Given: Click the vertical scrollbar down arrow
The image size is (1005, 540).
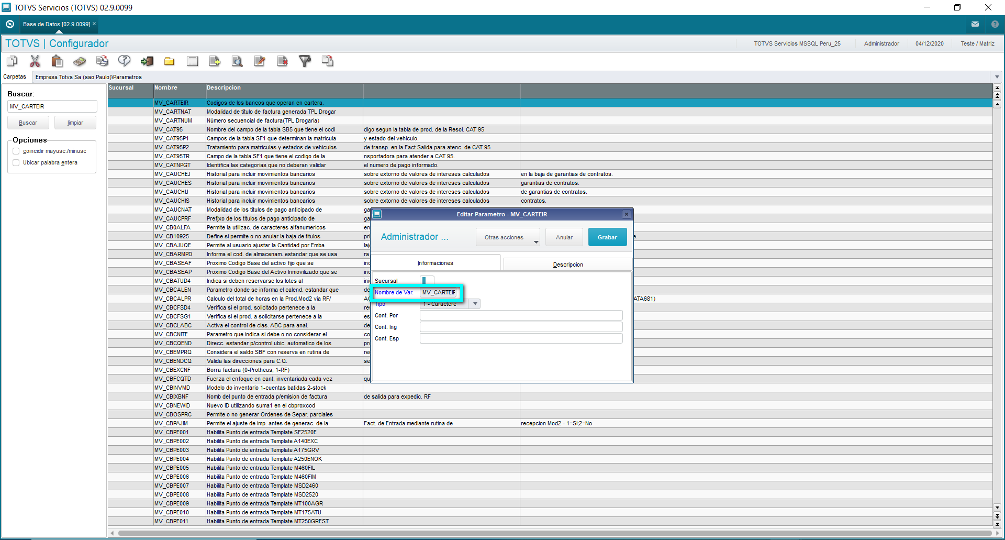Looking at the screenshot, I should [x=997, y=507].
